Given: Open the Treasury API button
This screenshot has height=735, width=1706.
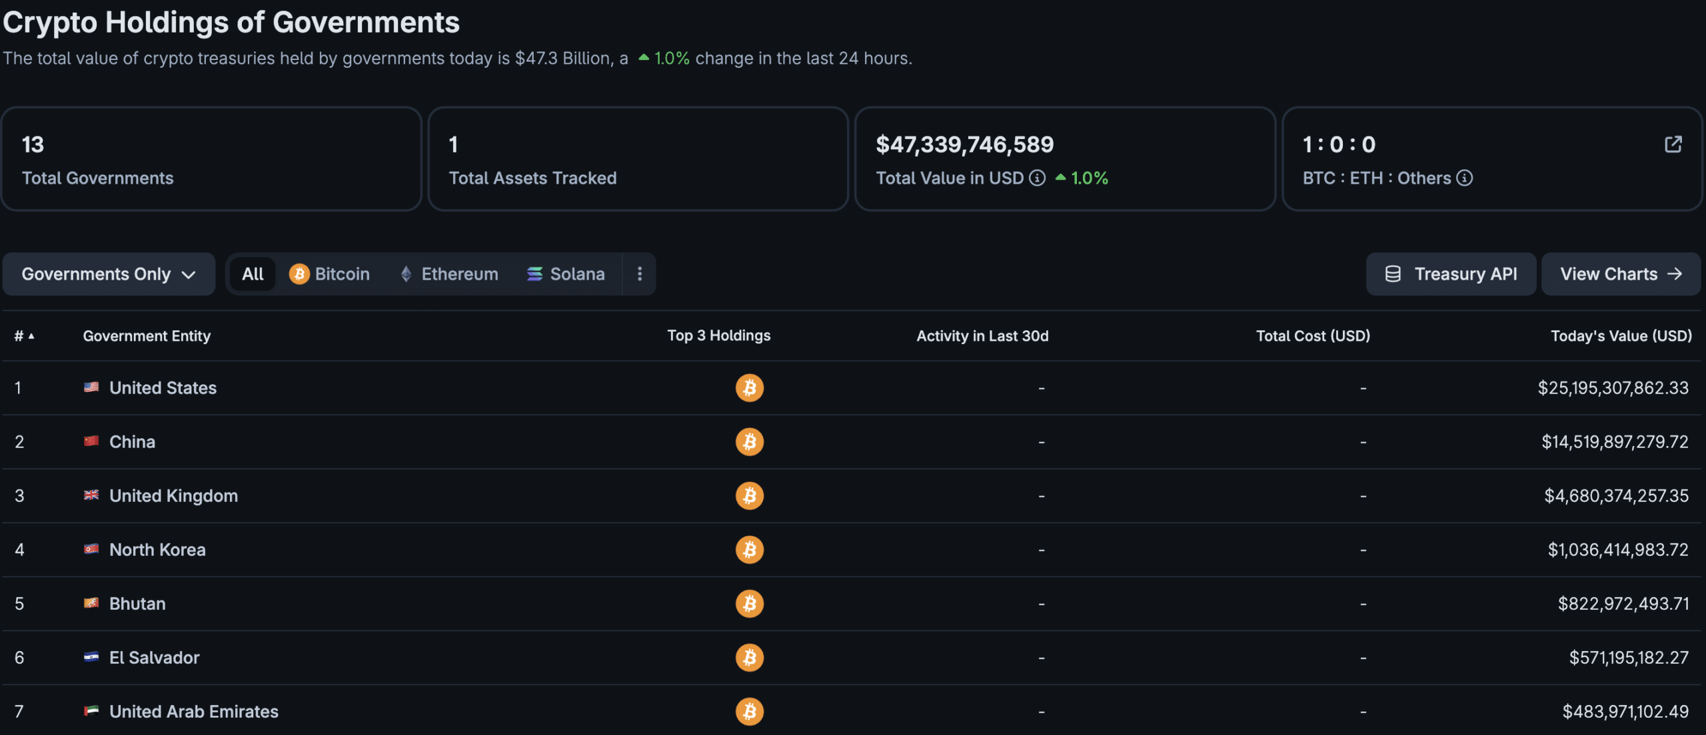Looking at the screenshot, I should [x=1451, y=274].
